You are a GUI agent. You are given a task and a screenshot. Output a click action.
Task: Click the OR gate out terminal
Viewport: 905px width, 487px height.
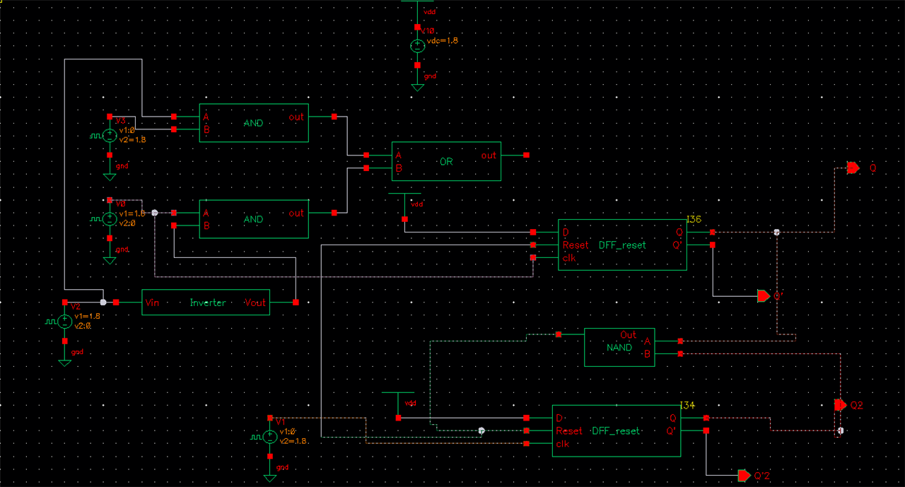point(526,155)
